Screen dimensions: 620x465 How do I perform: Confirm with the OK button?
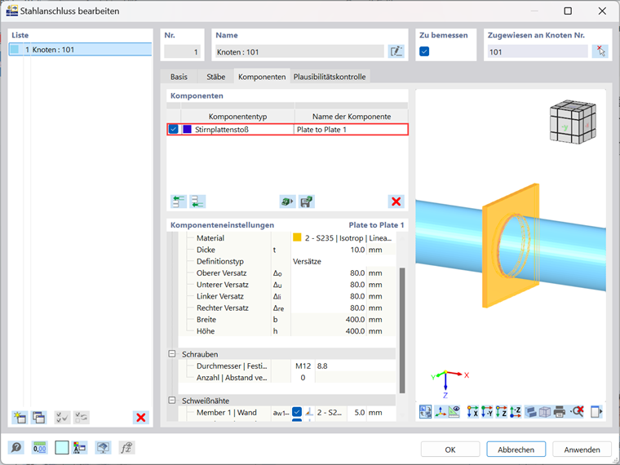pos(450,449)
